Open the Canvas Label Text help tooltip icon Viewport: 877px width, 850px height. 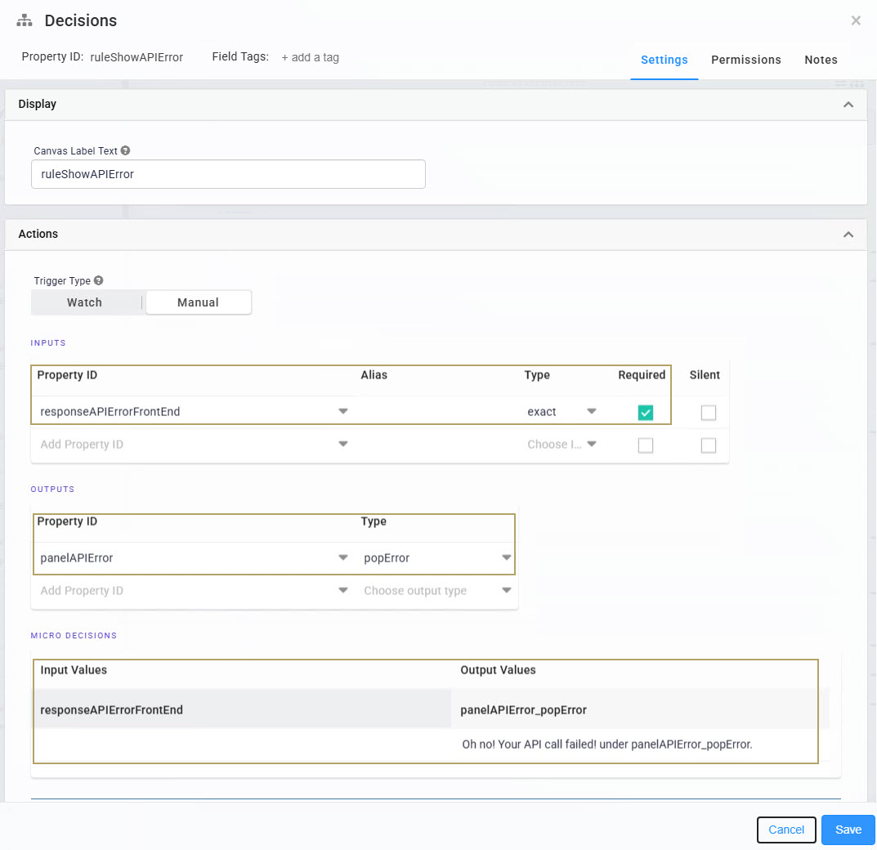[127, 150]
